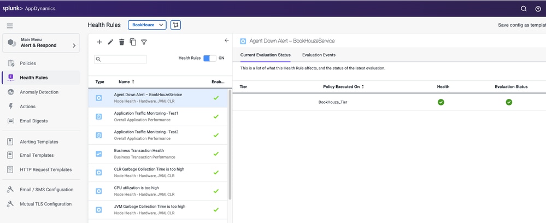Sort by Policy Executed On column
The width and height of the screenshot is (546, 223).
[343, 87]
